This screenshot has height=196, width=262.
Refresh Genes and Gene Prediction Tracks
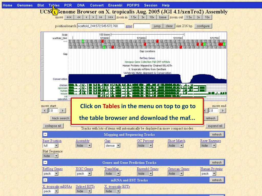(x=217, y=162)
